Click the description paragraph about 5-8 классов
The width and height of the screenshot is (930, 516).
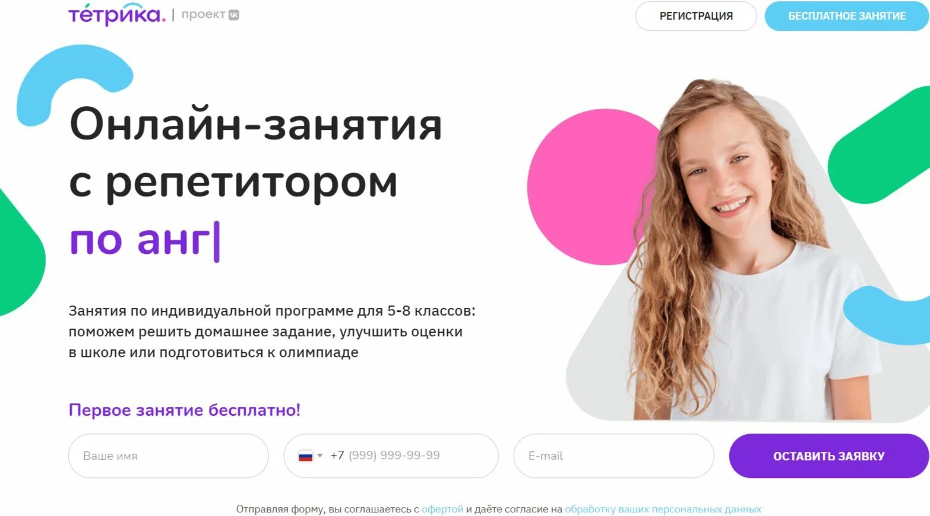[272, 332]
